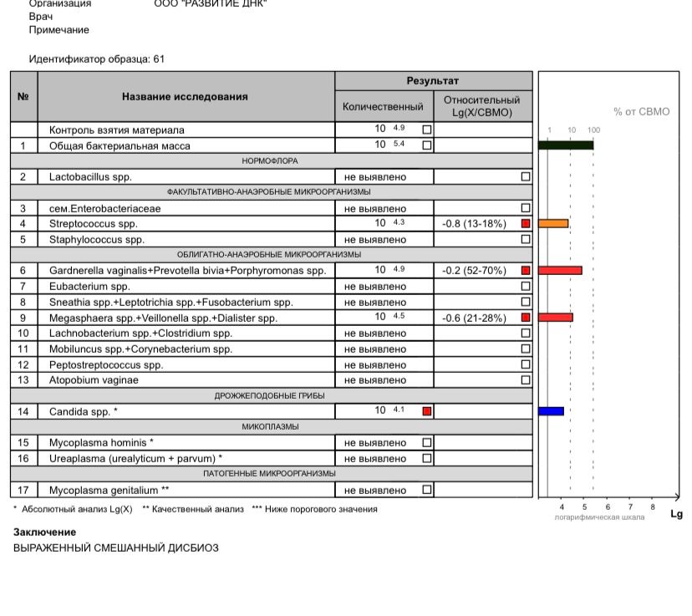Click the 'Результат' header cell

pos(434,81)
